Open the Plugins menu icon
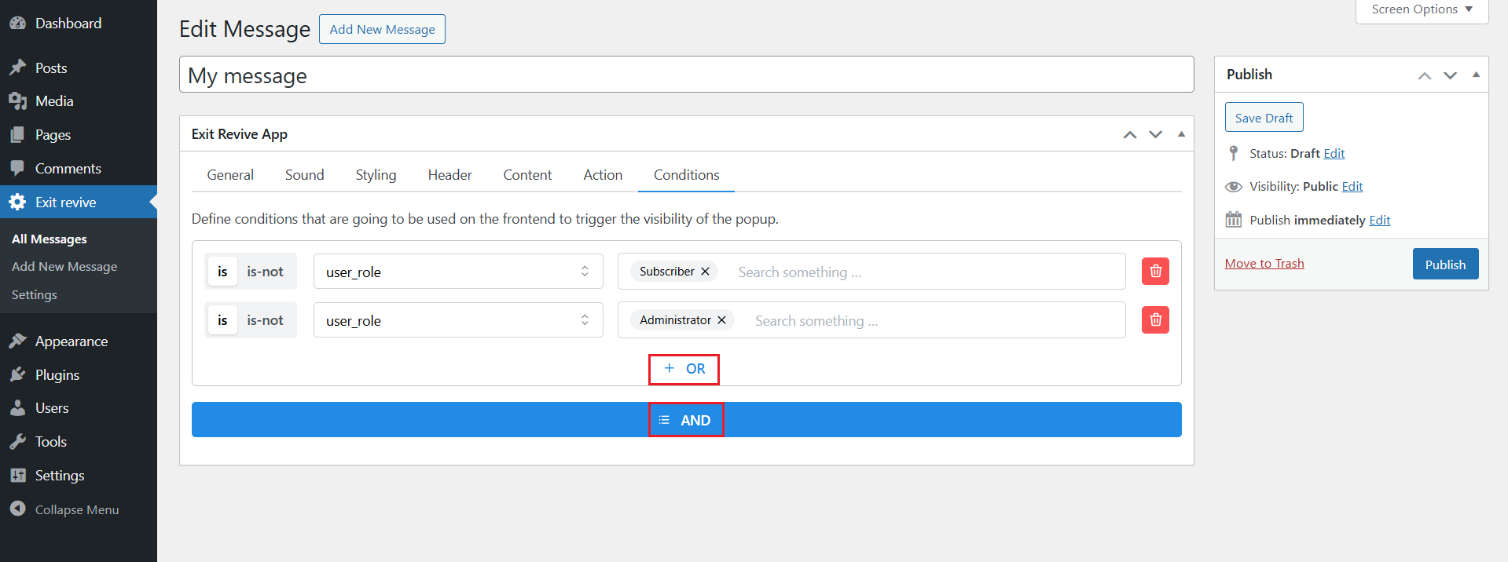1508x562 pixels. point(18,374)
